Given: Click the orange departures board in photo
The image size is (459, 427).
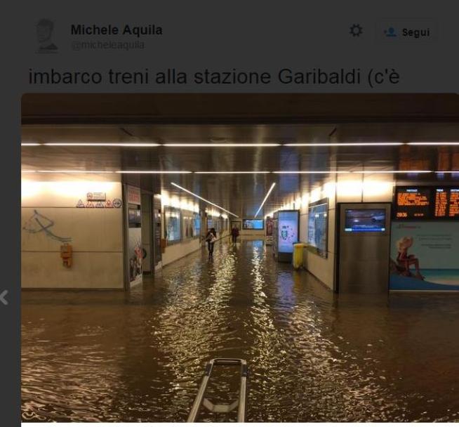Looking at the screenshot, I should [x=427, y=203].
